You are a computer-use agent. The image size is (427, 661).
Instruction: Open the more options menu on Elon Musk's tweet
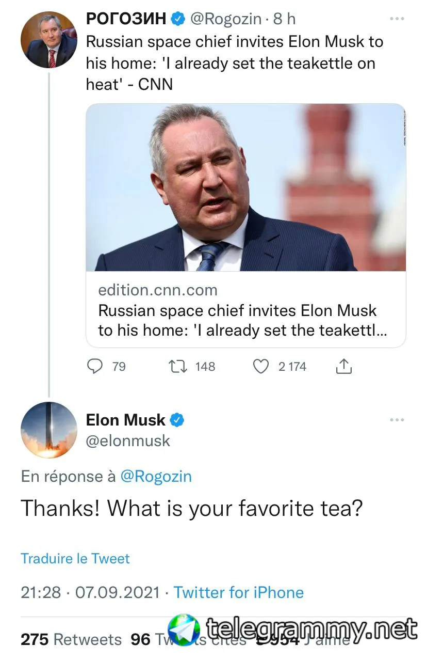tap(397, 420)
